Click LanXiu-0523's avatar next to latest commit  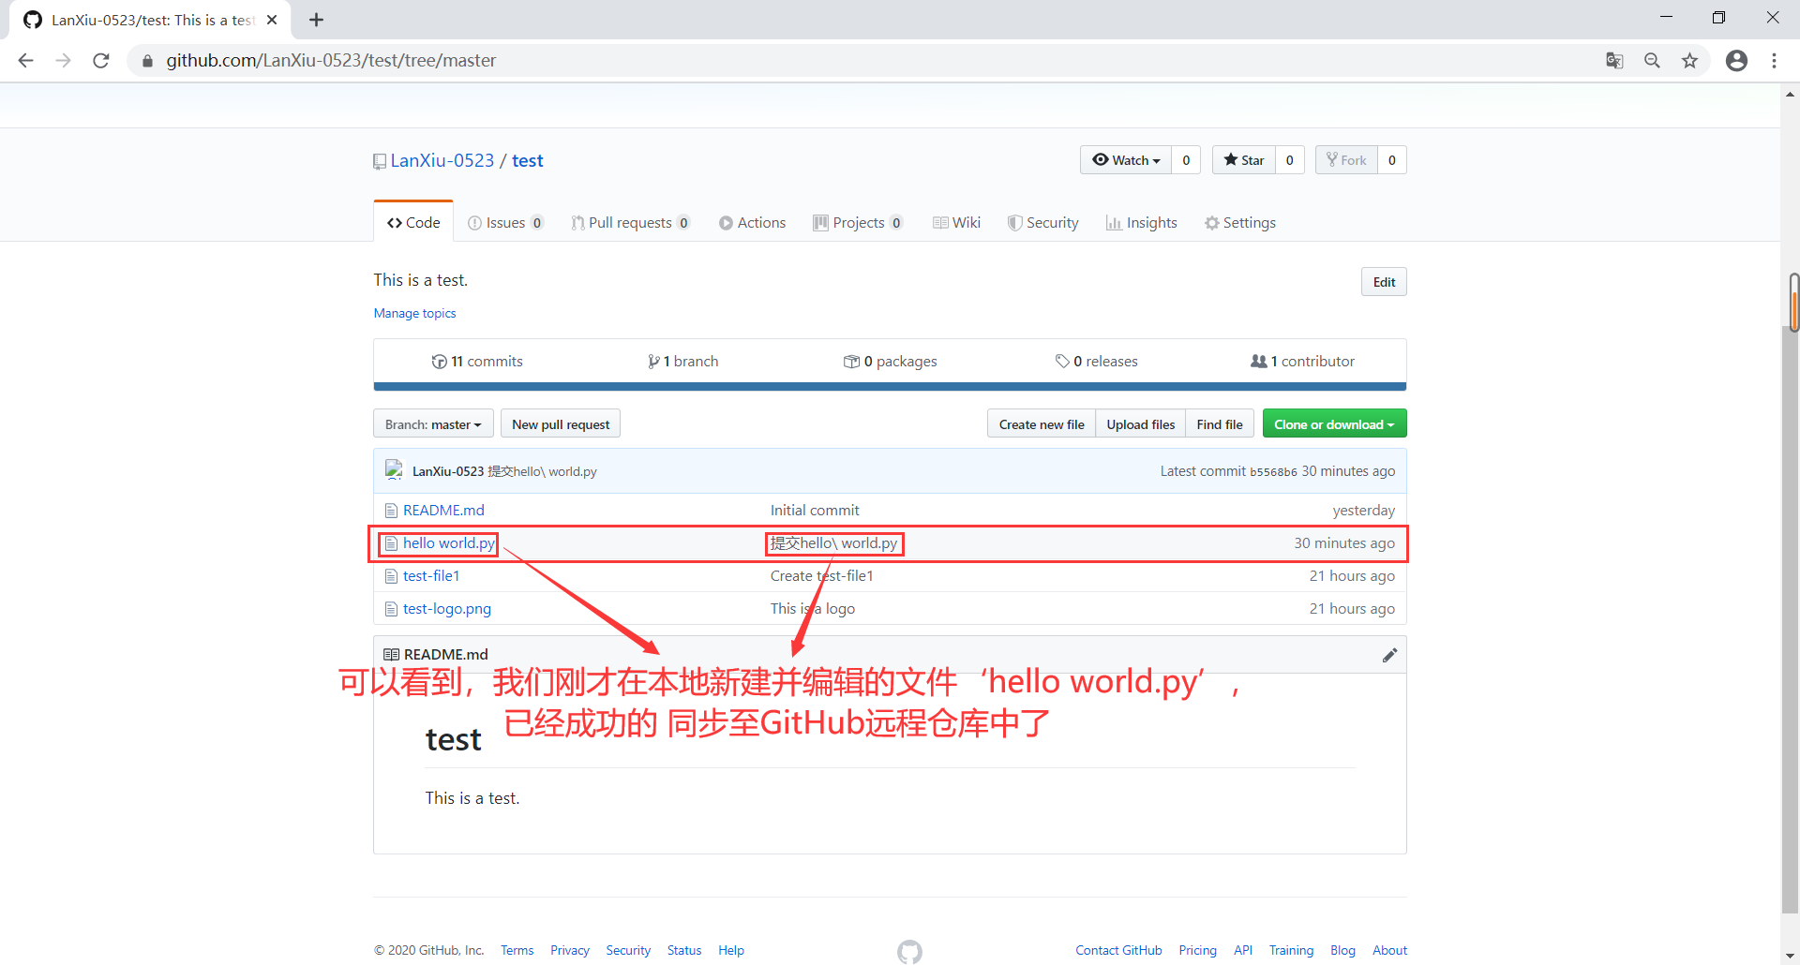point(393,470)
